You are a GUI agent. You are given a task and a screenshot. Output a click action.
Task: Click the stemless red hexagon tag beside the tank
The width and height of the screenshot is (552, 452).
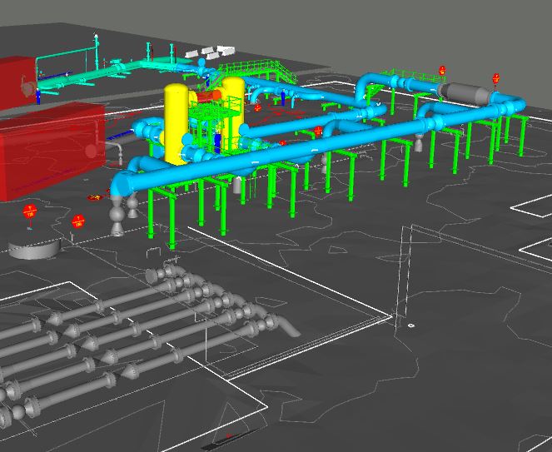coord(78,222)
